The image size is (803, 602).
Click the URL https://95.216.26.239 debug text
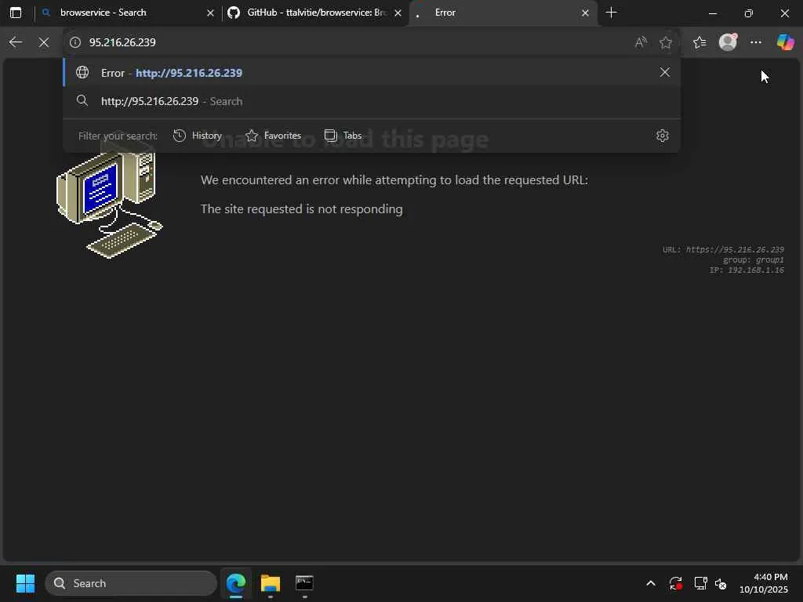[723, 250]
